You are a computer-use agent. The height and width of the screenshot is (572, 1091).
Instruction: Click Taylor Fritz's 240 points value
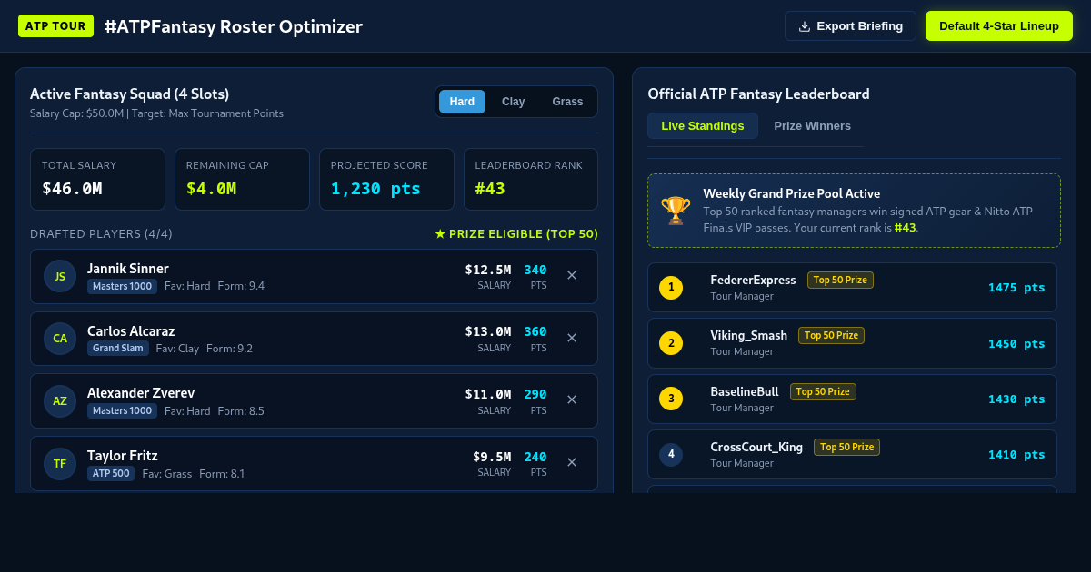pos(535,457)
